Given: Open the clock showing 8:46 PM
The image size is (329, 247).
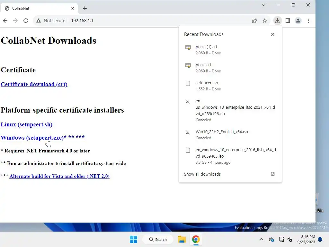Looking at the screenshot, I should click(306, 239).
